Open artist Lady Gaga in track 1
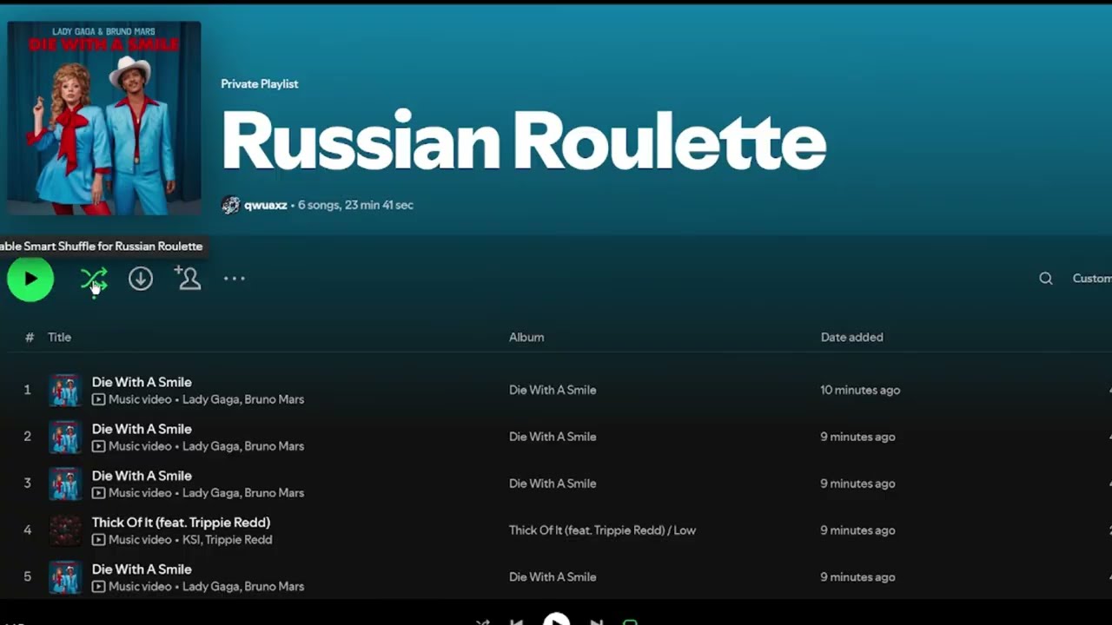The width and height of the screenshot is (1112, 625). pos(209,399)
